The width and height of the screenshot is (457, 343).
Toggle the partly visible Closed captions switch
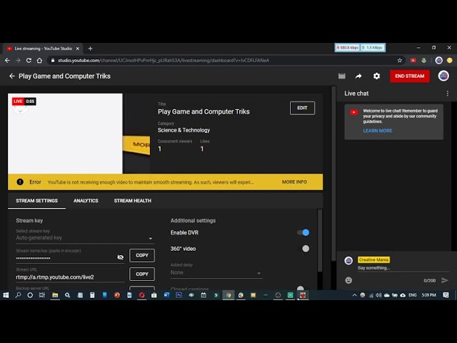click(300, 288)
